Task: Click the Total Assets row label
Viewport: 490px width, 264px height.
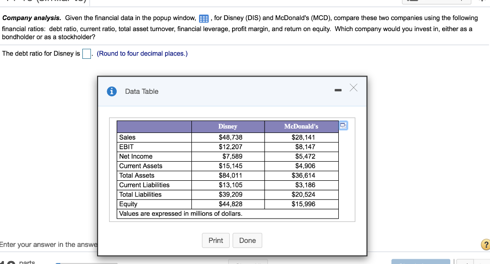Action: pyautogui.click(x=136, y=176)
